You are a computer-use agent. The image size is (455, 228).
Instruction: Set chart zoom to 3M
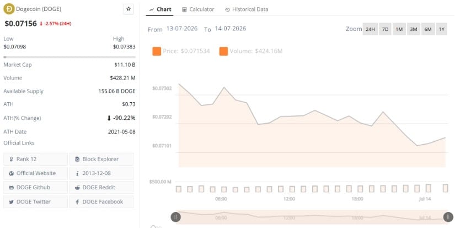[x=414, y=29]
